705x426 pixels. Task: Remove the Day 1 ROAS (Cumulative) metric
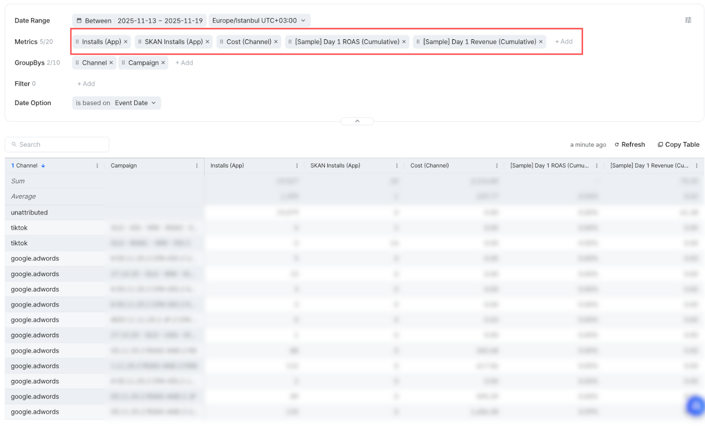point(404,42)
